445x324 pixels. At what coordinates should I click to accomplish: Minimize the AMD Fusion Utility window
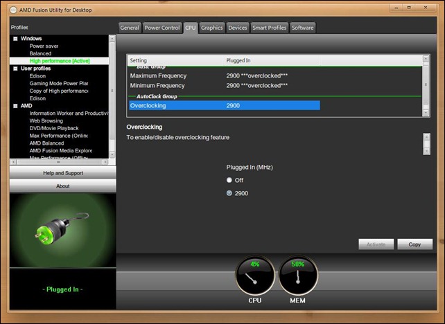pyautogui.click(x=396, y=8)
